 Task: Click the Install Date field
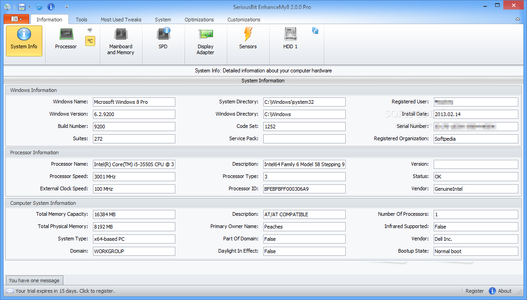[x=476, y=114]
